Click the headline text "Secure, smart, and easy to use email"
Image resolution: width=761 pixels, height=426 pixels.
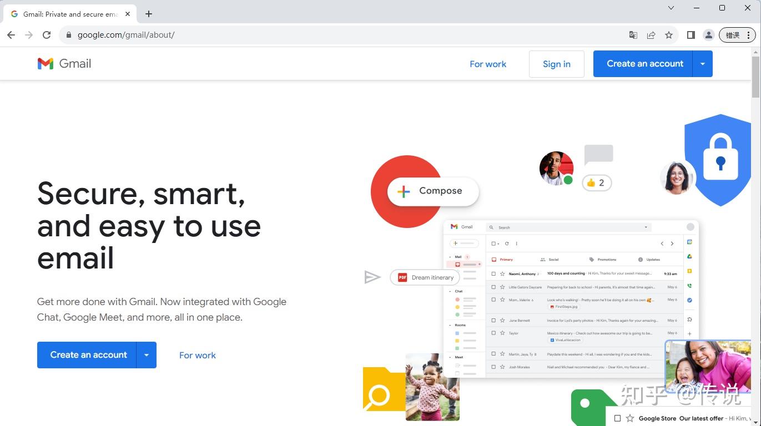(149, 225)
